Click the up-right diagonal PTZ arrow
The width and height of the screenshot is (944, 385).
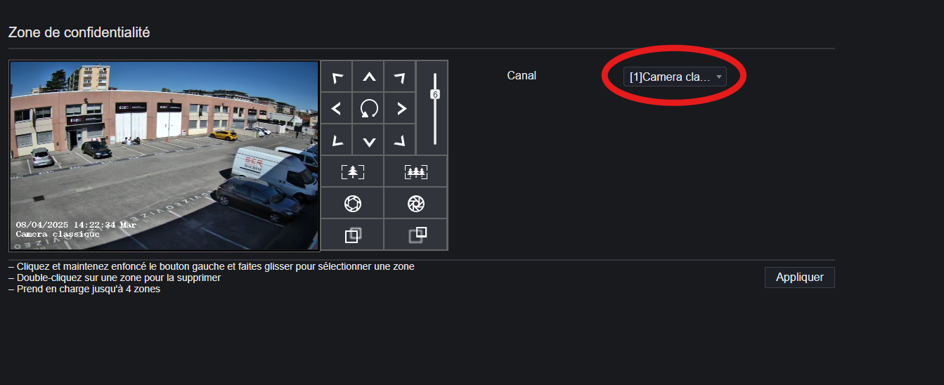pyautogui.click(x=400, y=77)
